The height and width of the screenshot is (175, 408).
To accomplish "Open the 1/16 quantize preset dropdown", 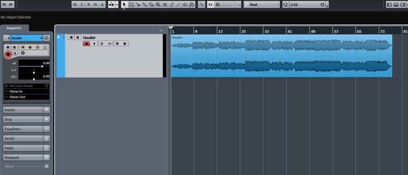I will (x=307, y=5).
